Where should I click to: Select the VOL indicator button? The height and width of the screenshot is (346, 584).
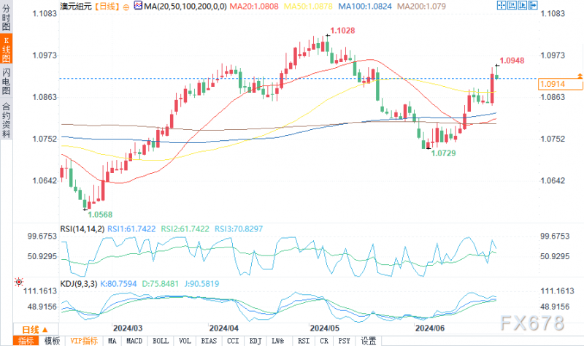coord(185,341)
